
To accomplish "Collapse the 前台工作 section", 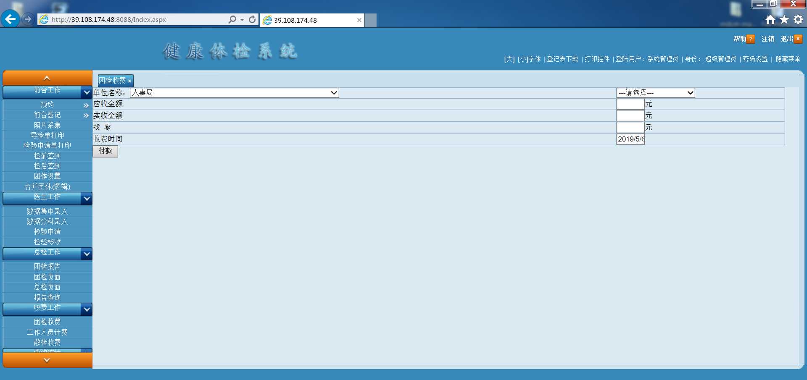I will [x=86, y=92].
